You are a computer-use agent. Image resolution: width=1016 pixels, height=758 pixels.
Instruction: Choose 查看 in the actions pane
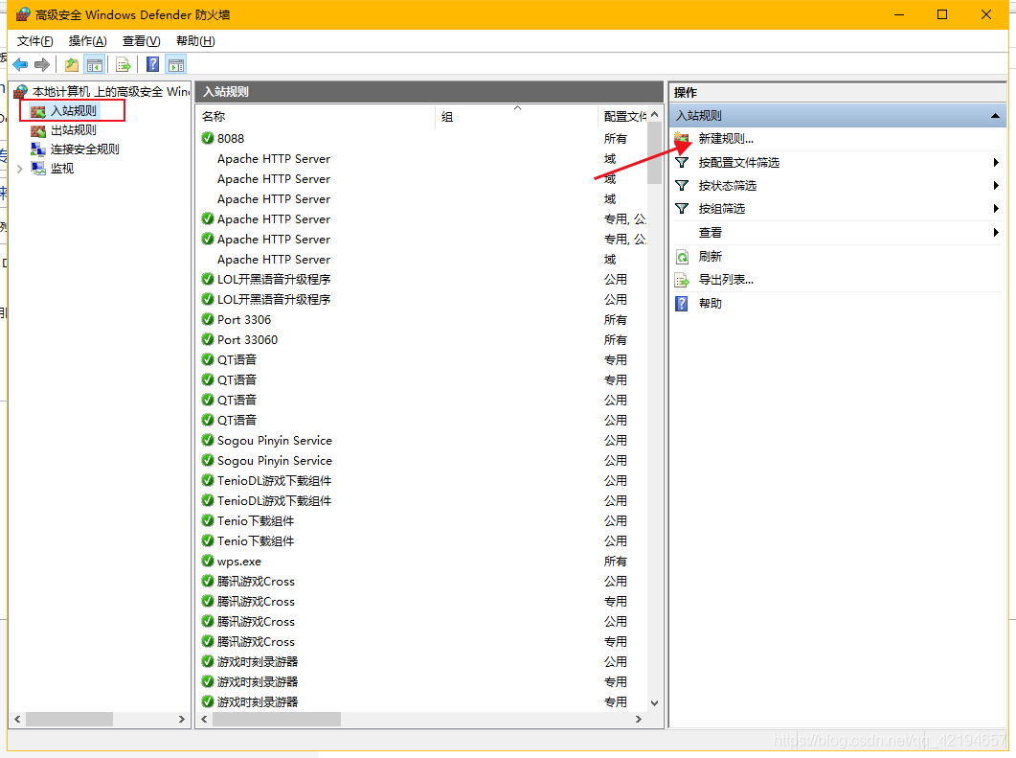[711, 233]
